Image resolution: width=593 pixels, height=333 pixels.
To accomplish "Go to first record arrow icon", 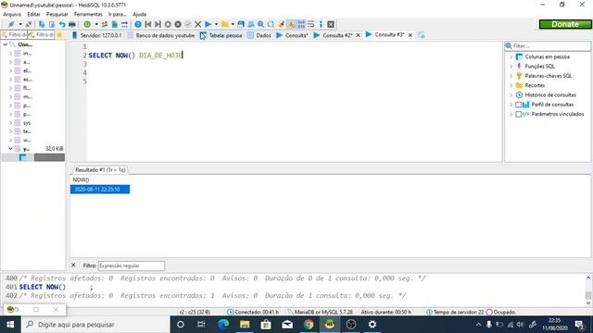I will pyautogui.click(x=148, y=24).
